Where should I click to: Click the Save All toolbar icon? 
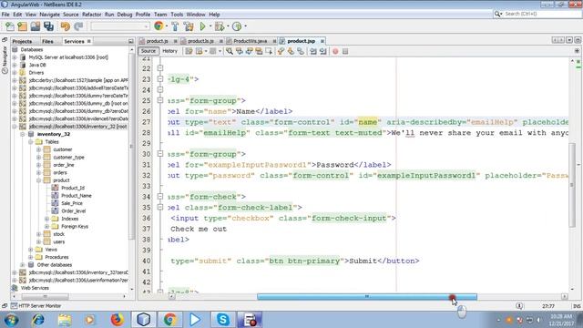point(48,26)
